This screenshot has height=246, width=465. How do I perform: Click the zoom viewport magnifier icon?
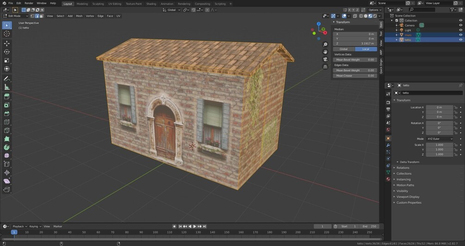325,44
